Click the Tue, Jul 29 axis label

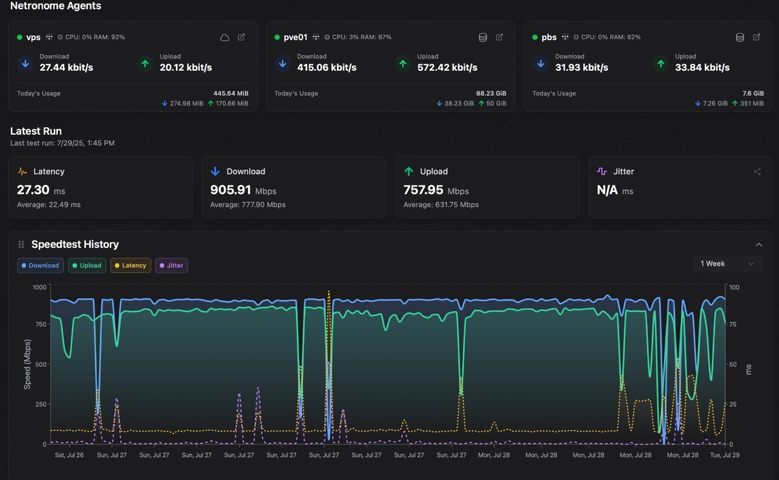[724, 455]
